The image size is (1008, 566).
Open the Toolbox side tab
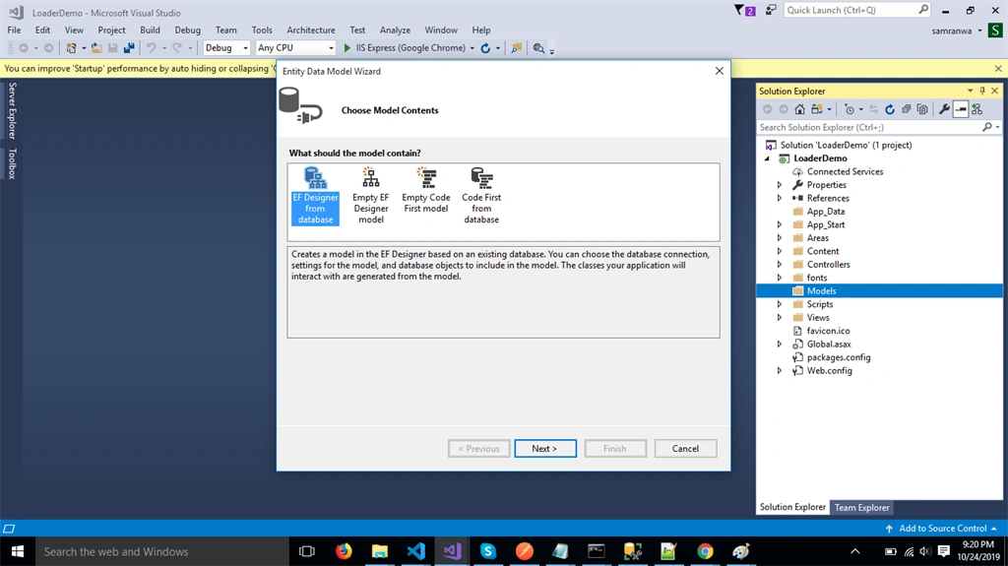tap(12, 163)
